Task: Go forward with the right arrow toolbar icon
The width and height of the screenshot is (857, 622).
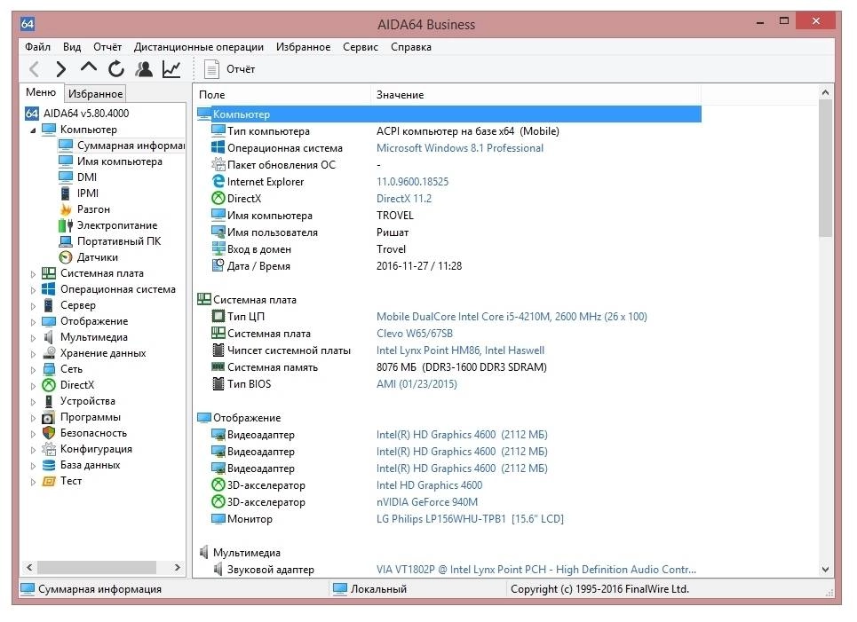Action: 60,69
